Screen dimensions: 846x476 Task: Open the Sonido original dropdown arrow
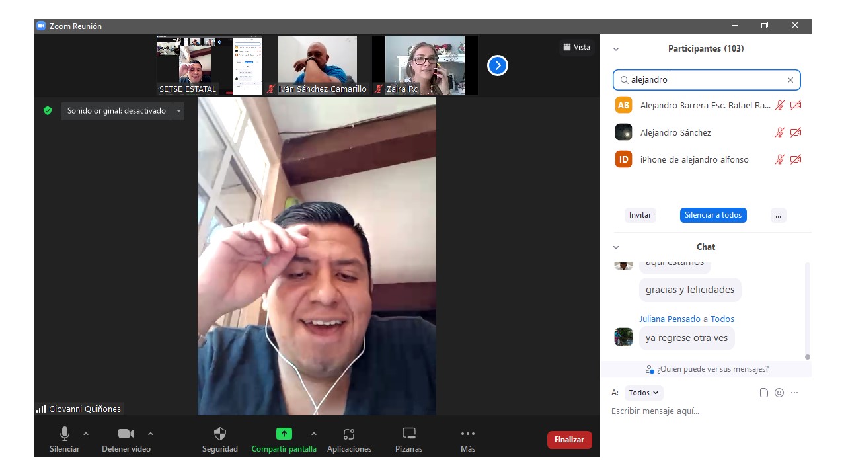[178, 111]
